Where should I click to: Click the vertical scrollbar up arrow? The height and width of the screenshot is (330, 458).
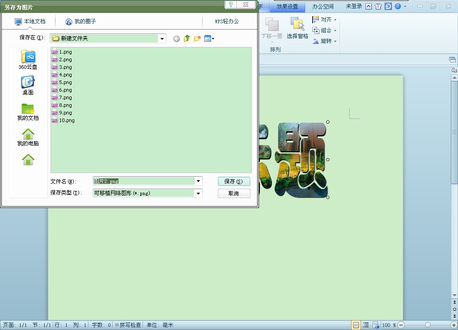click(x=454, y=78)
